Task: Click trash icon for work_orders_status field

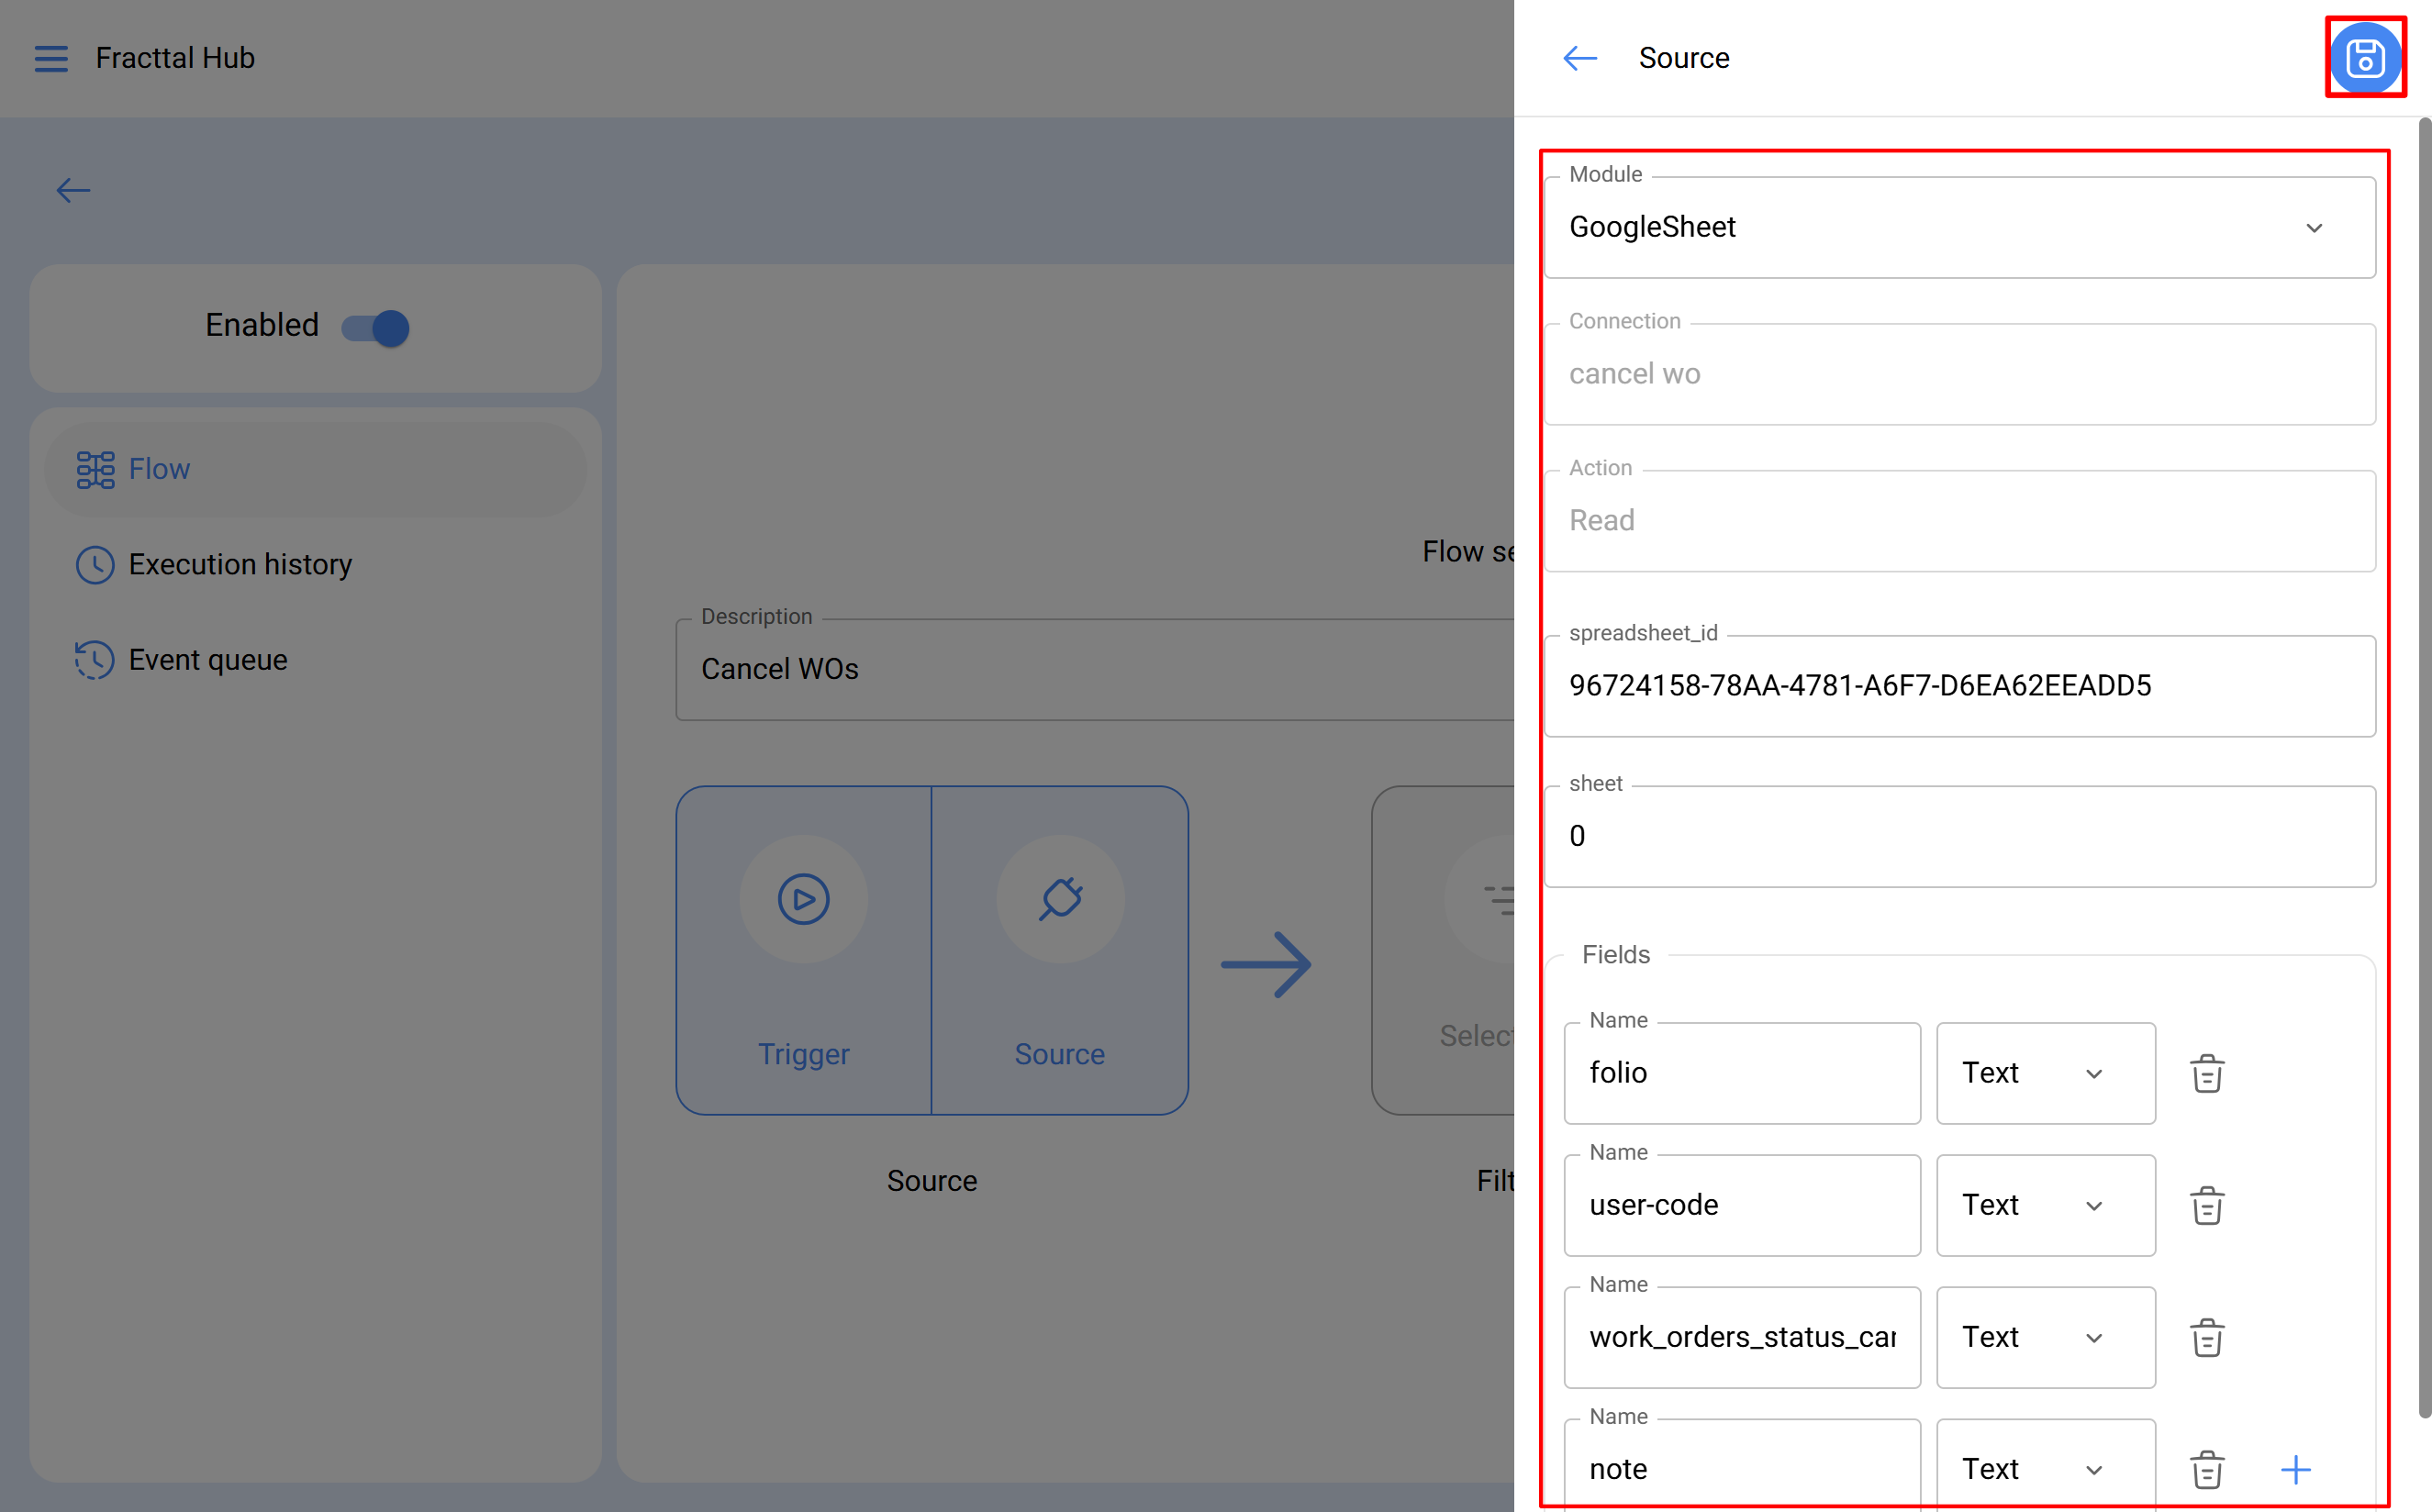Action: 2206,1337
